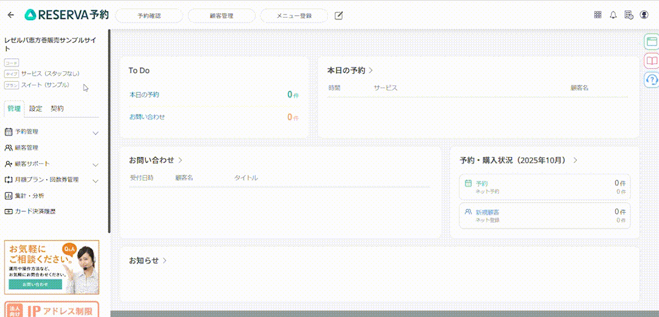
Task: Click お問い合わせ button in the banner
Action: tap(35, 284)
